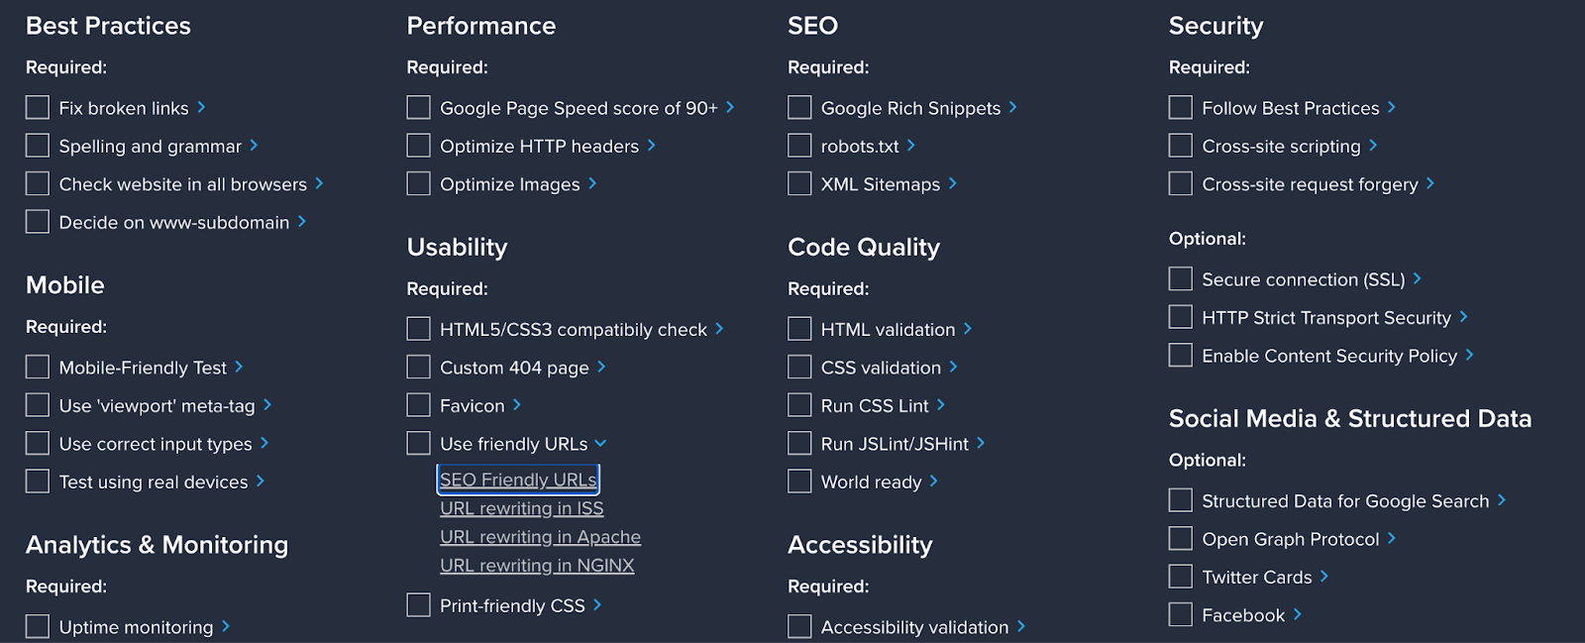Click the Check website in all browsers label

(183, 184)
